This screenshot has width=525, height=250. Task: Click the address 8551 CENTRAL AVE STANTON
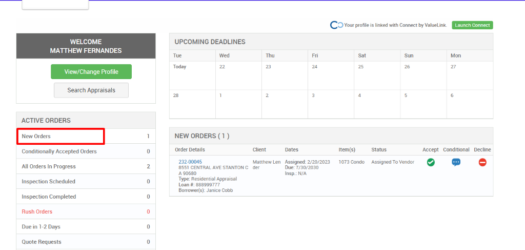[213, 170]
